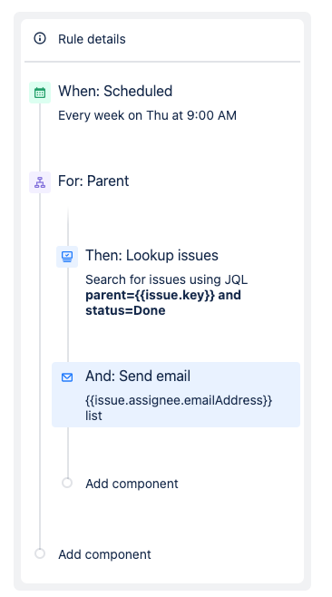Click the purple branch hierarchy icon
The height and width of the screenshot is (597, 332).
coord(40,182)
